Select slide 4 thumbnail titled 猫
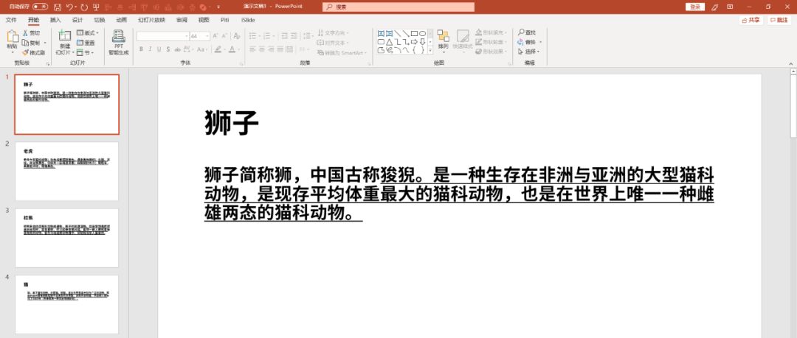 tap(66, 305)
